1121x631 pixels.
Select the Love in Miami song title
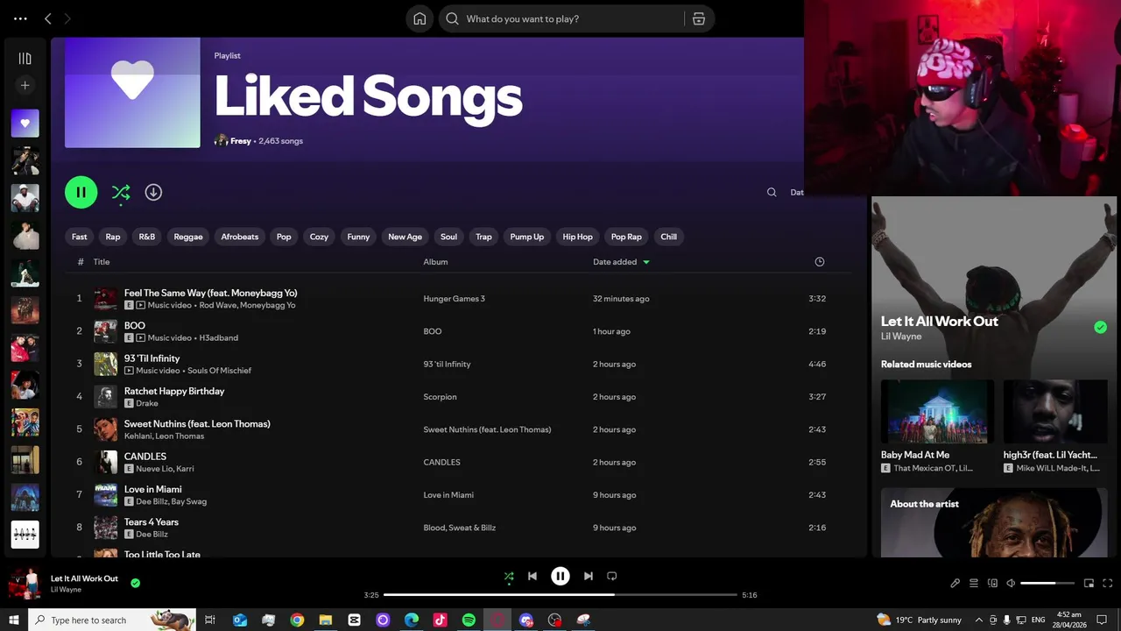(153, 489)
